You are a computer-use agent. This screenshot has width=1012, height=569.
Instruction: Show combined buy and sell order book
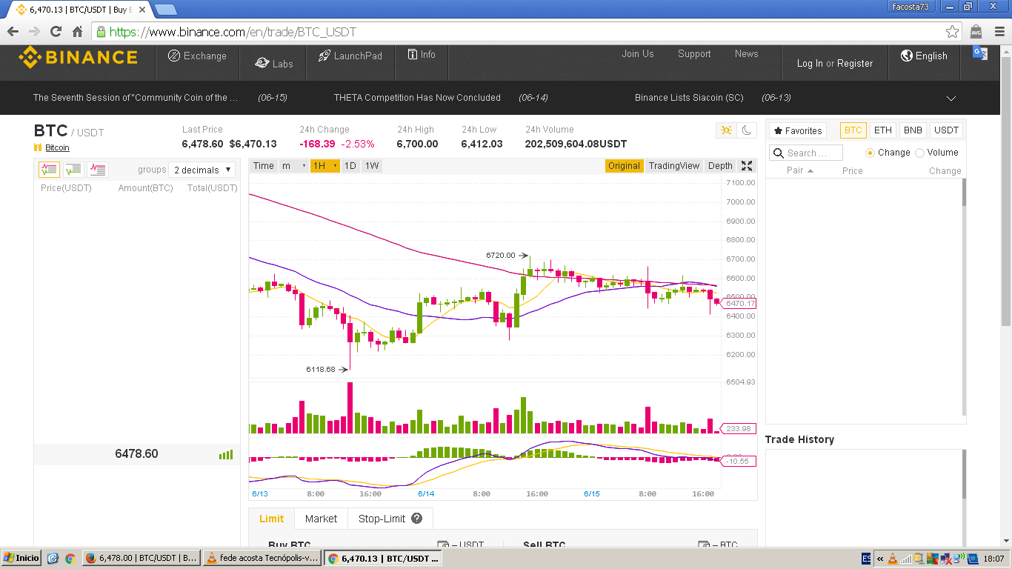click(49, 170)
